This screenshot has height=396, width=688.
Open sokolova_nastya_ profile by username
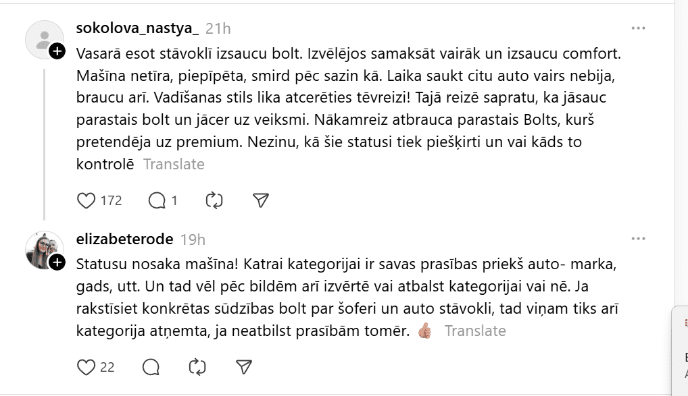tap(138, 28)
